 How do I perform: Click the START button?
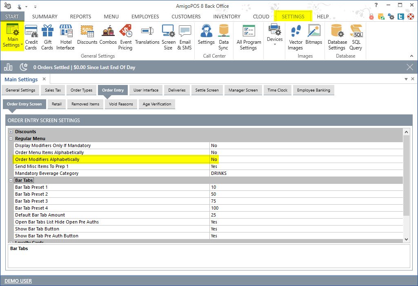[12, 17]
